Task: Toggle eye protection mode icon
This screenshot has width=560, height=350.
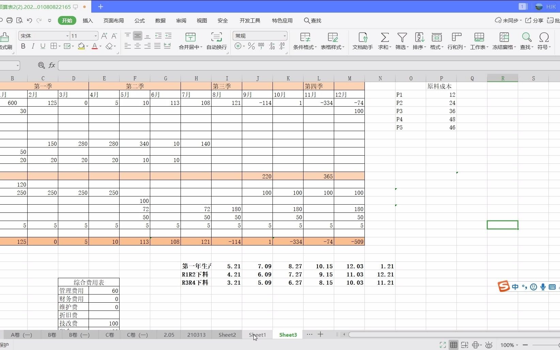Action: click(x=488, y=345)
